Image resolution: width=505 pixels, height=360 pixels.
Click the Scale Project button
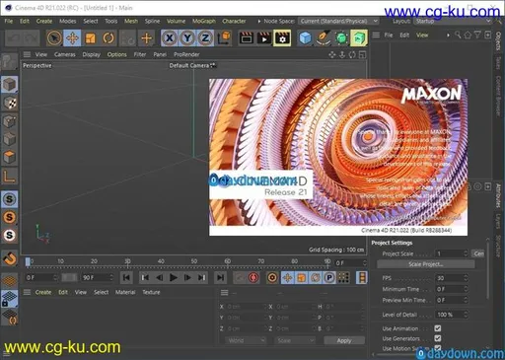pos(426,264)
